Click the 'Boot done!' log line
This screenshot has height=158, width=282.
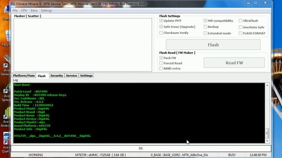[22, 85]
